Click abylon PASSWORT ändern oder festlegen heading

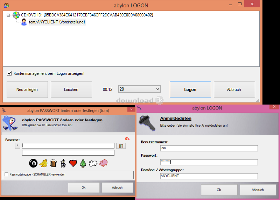pyautogui.click(x=62, y=120)
